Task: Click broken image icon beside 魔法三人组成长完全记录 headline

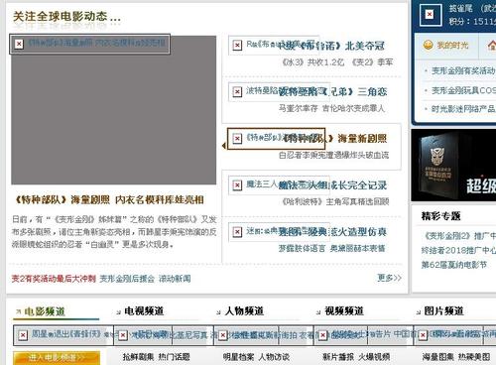Action: coord(237,185)
